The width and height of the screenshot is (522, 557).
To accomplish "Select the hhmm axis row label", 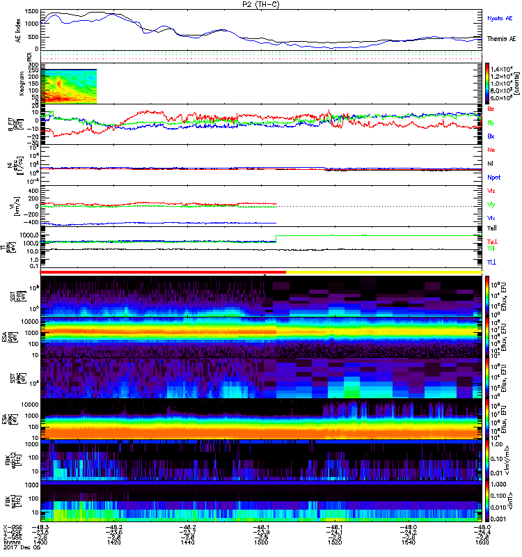I will [x=11, y=542].
